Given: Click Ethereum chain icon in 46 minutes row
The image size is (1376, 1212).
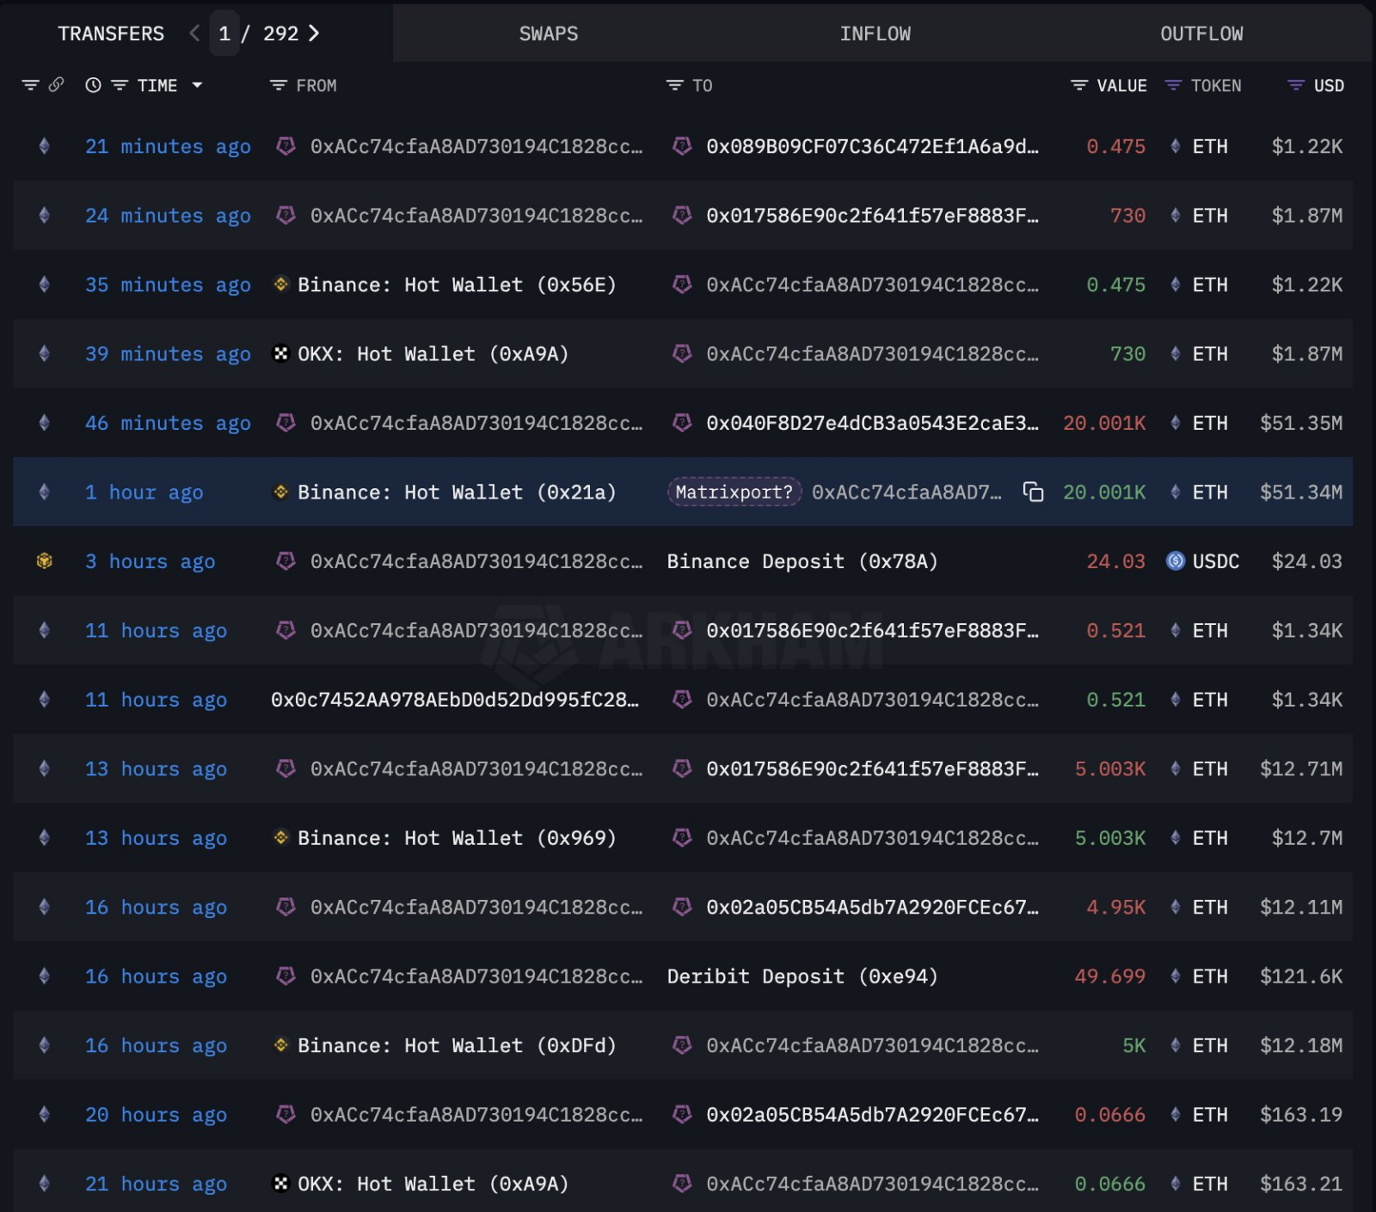Looking at the screenshot, I should pos(45,423).
